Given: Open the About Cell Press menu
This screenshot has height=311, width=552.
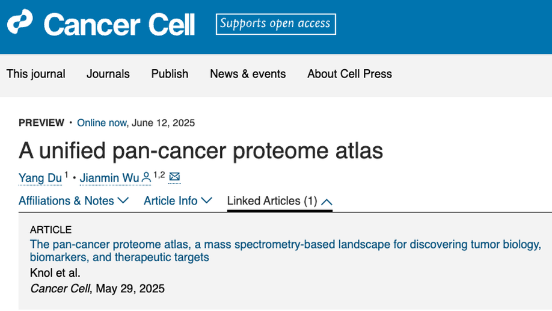Looking at the screenshot, I should tap(349, 74).
